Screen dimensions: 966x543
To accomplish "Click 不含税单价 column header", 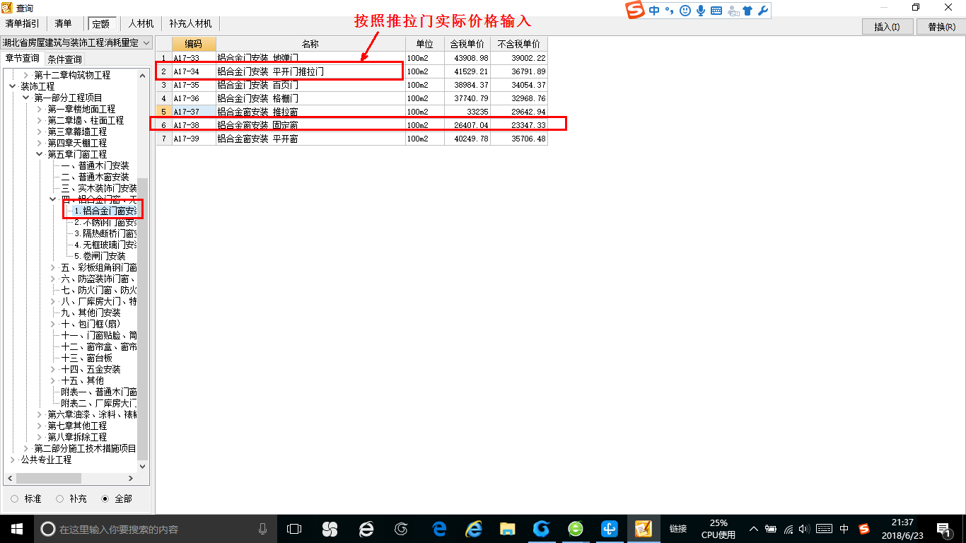I will (x=519, y=44).
